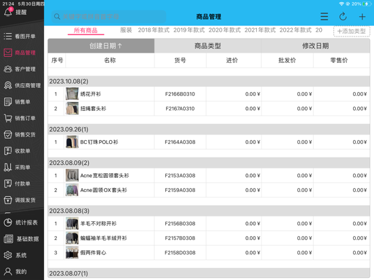Select item number F2159A0308

tap(180, 190)
